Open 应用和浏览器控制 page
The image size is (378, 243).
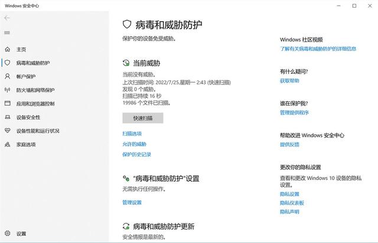point(35,104)
